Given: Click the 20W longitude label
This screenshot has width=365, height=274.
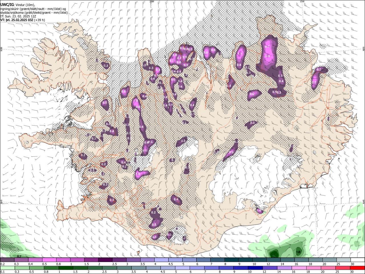Looking at the screenshot, I should (152, 1).
